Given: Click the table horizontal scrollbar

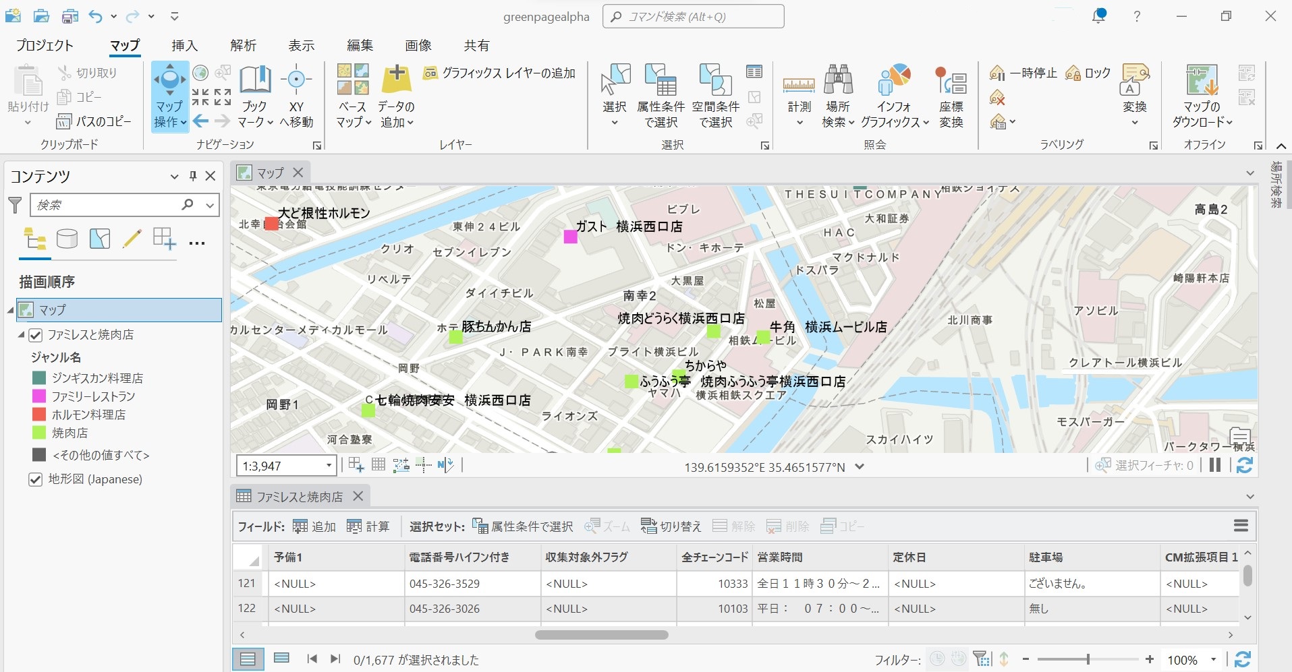Looking at the screenshot, I should [601, 635].
